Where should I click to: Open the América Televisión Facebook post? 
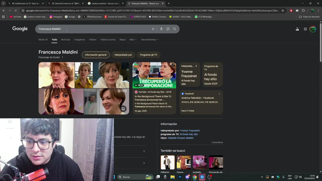[x=201, y=102]
